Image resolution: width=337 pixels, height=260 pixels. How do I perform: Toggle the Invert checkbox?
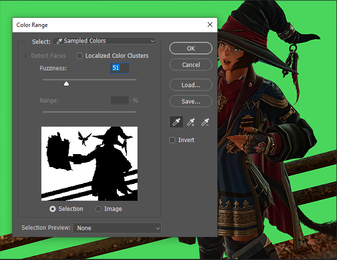173,140
